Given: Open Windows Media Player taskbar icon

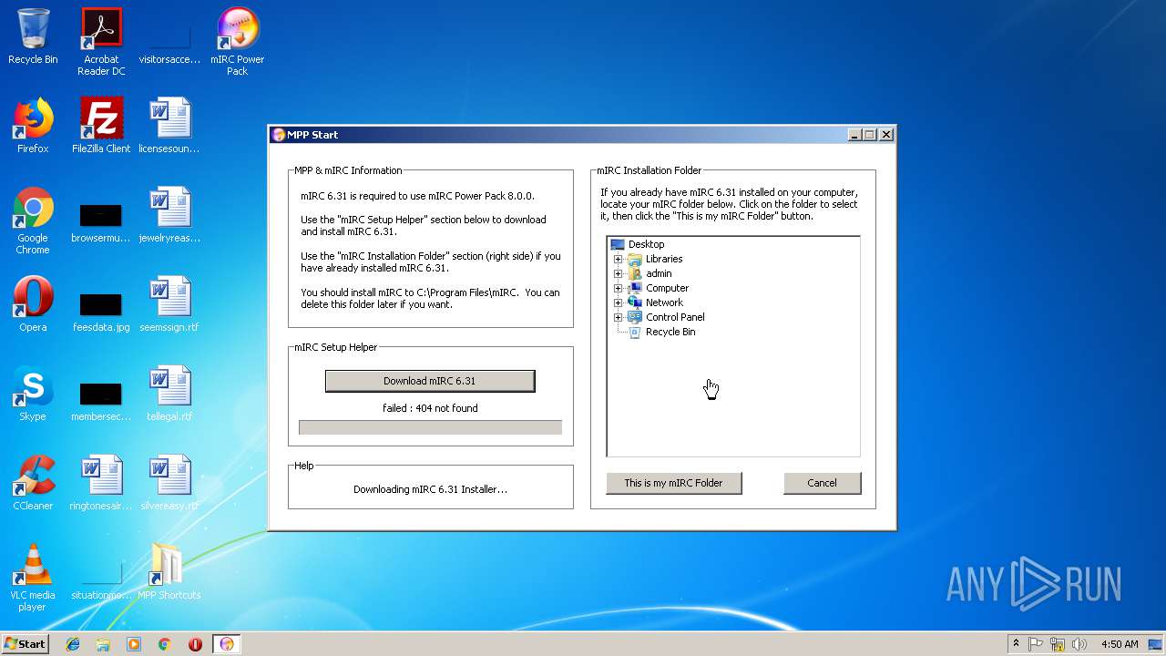Looking at the screenshot, I should tap(134, 644).
